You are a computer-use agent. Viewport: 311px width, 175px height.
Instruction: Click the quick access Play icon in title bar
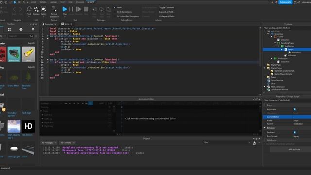[15, 2]
